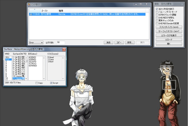The image size is (188, 126).
Task: Select 0(RAND) in the ID list
Action: (x=35, y=66)
